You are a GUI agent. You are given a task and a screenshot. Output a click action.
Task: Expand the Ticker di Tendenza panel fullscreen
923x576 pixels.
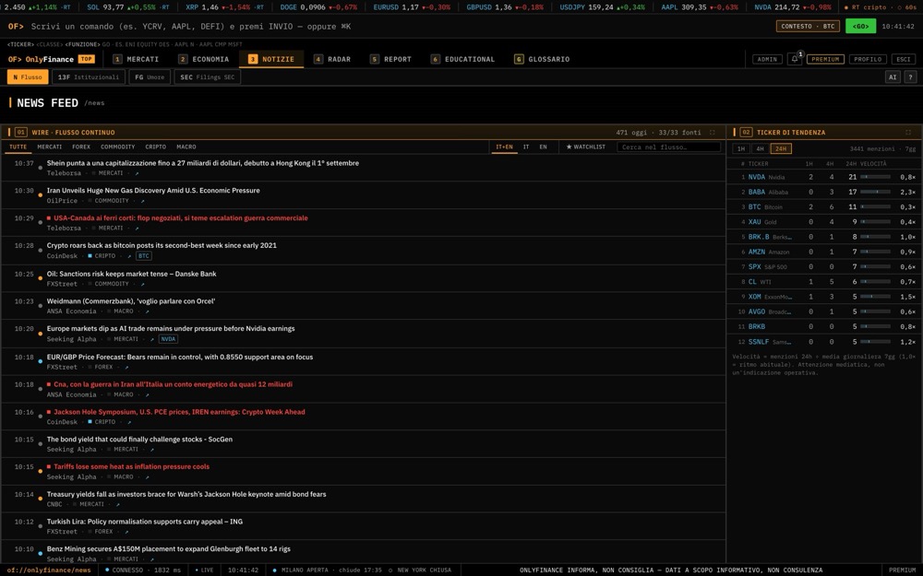pos(908,132)
